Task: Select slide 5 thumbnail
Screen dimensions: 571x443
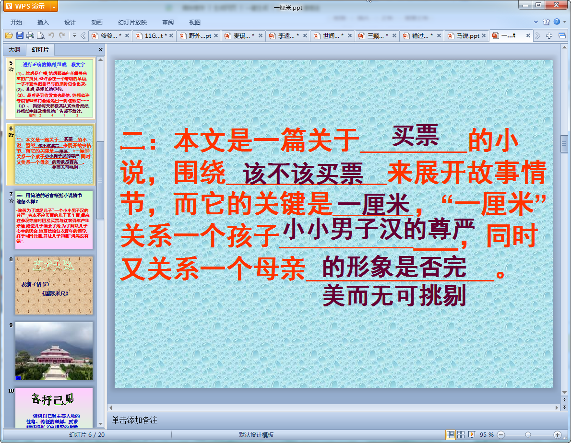Action: pos(54,88)
